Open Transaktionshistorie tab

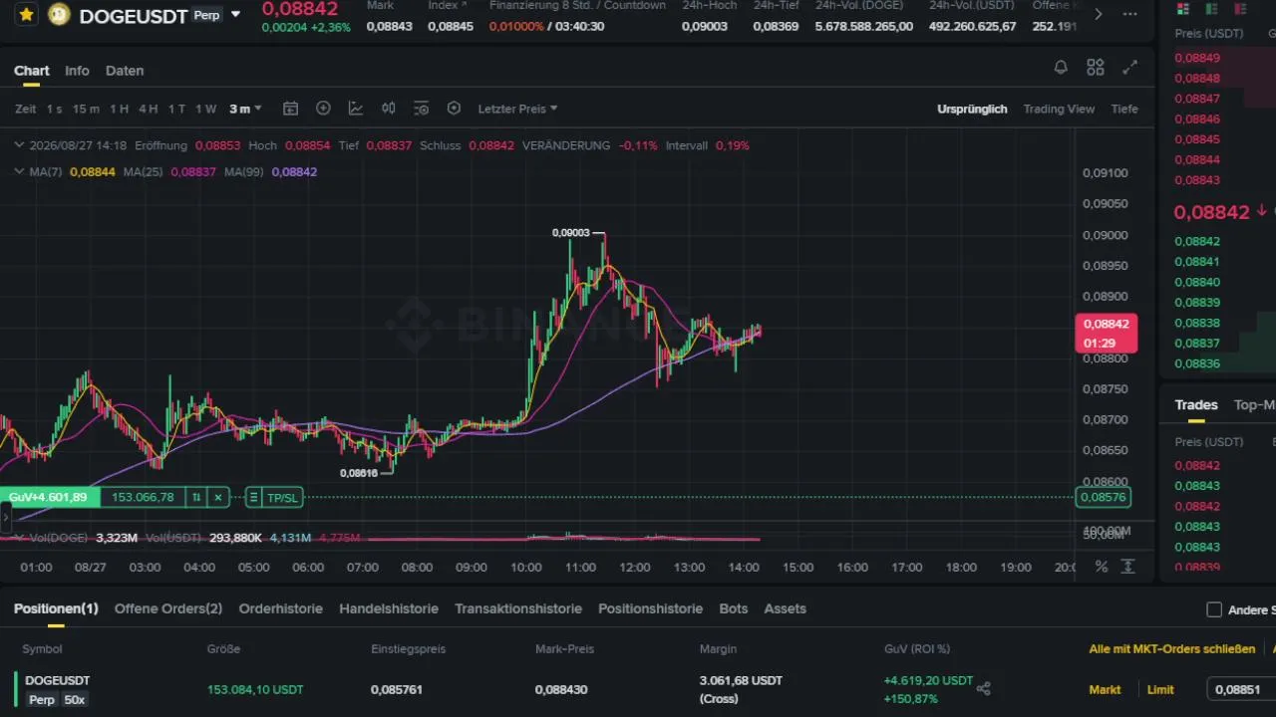pyautogui.click(x=518, y=608)
